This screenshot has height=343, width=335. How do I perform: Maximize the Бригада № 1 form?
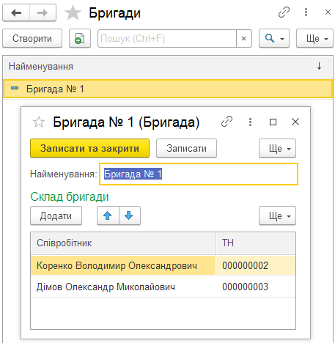click(x=273, y=122)
